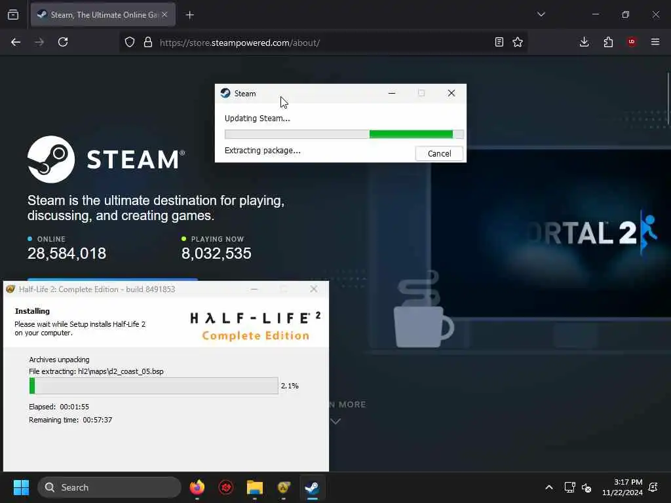Minimize the Half-Life 2 installer window
Image resolution: width=671 pixels, height=503 pixels.
tap(254, 289)
